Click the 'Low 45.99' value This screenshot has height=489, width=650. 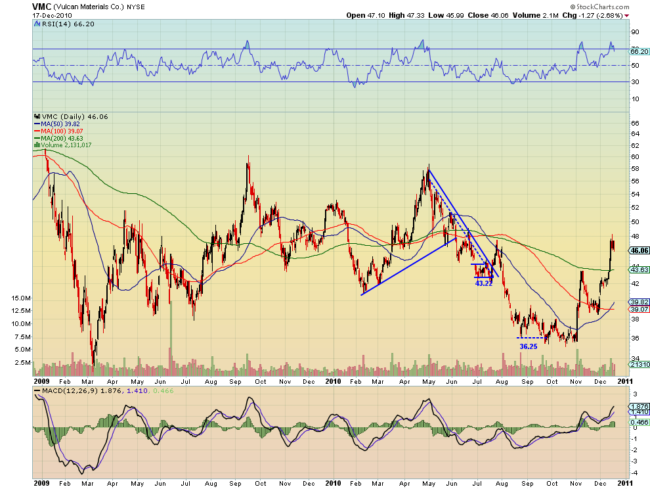coord(446,15)
